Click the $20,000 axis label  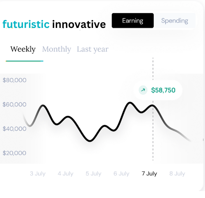coord(14,153)
